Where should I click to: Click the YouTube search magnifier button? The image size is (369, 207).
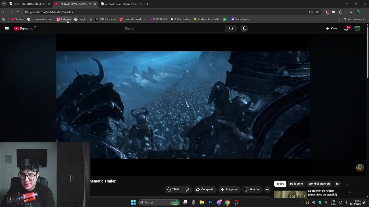(231, 28)
